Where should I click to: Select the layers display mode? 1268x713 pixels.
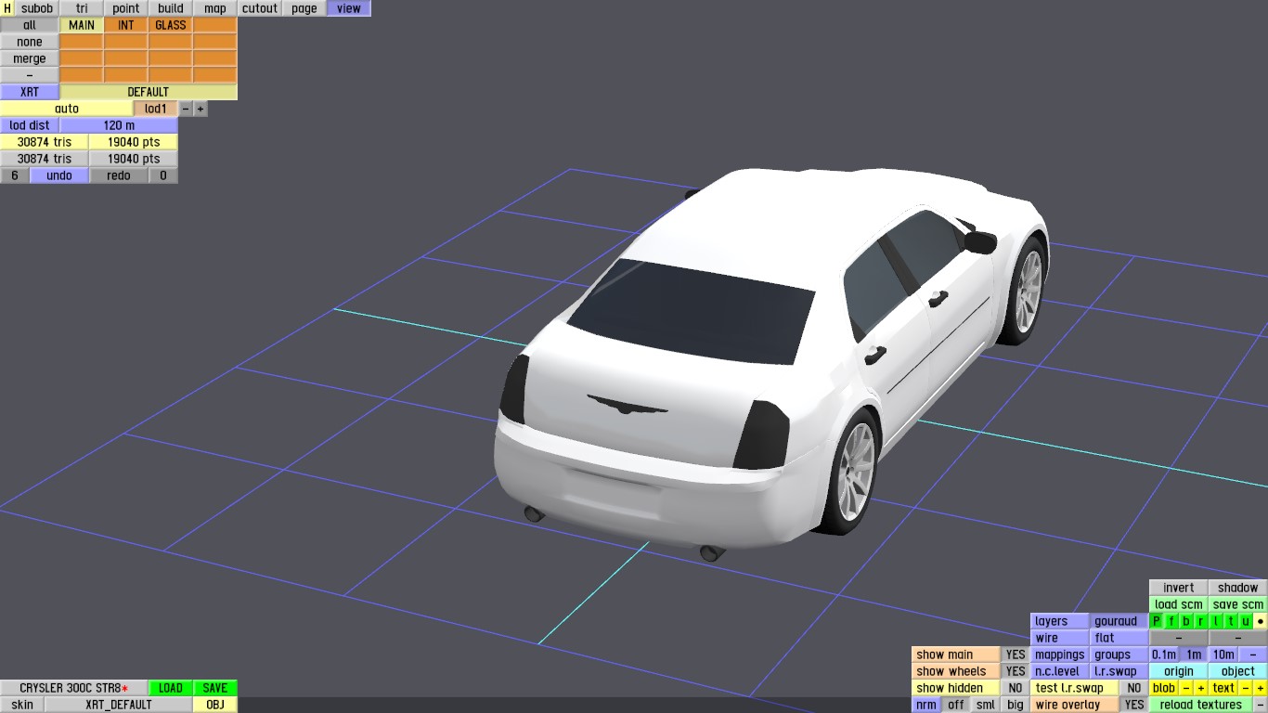tap(1060, 621)
